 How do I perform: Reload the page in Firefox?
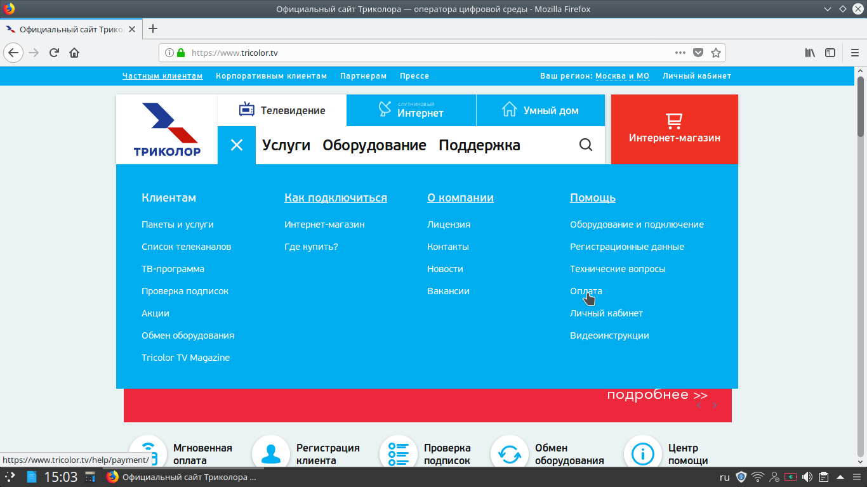click(54, 53)
